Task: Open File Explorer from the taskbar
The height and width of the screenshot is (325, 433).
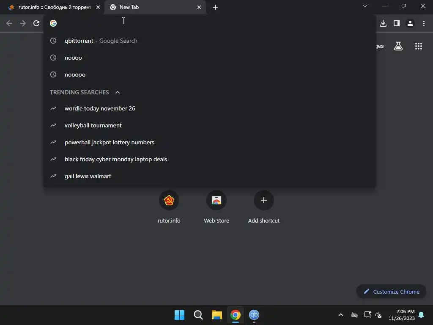Action: click(217, 315)
